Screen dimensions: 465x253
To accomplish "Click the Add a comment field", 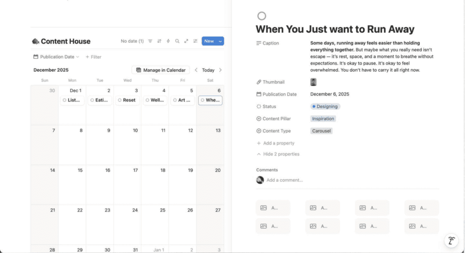I will 285,180.
